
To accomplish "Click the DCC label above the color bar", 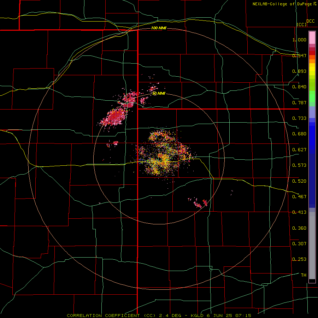I will pyautogui.click(x=310, y=21).
